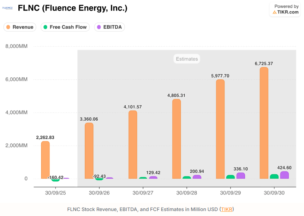The image size is (304, 216).
Task: Click the FLNC (Fluence Energy, Inc.) title
Action: click(72, 8)
